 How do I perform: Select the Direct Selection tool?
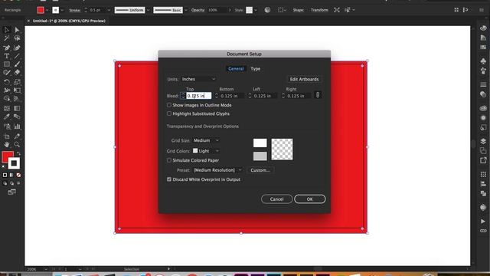pos(17,30)
